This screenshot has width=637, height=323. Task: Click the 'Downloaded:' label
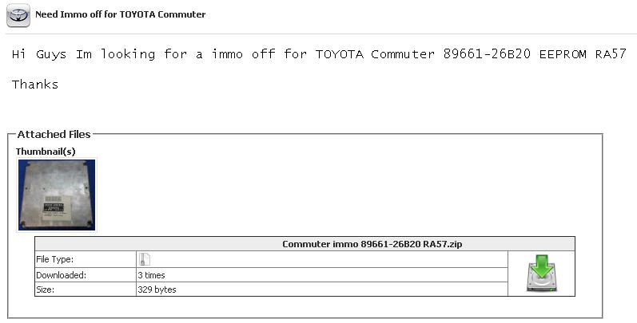pos(62,274)
